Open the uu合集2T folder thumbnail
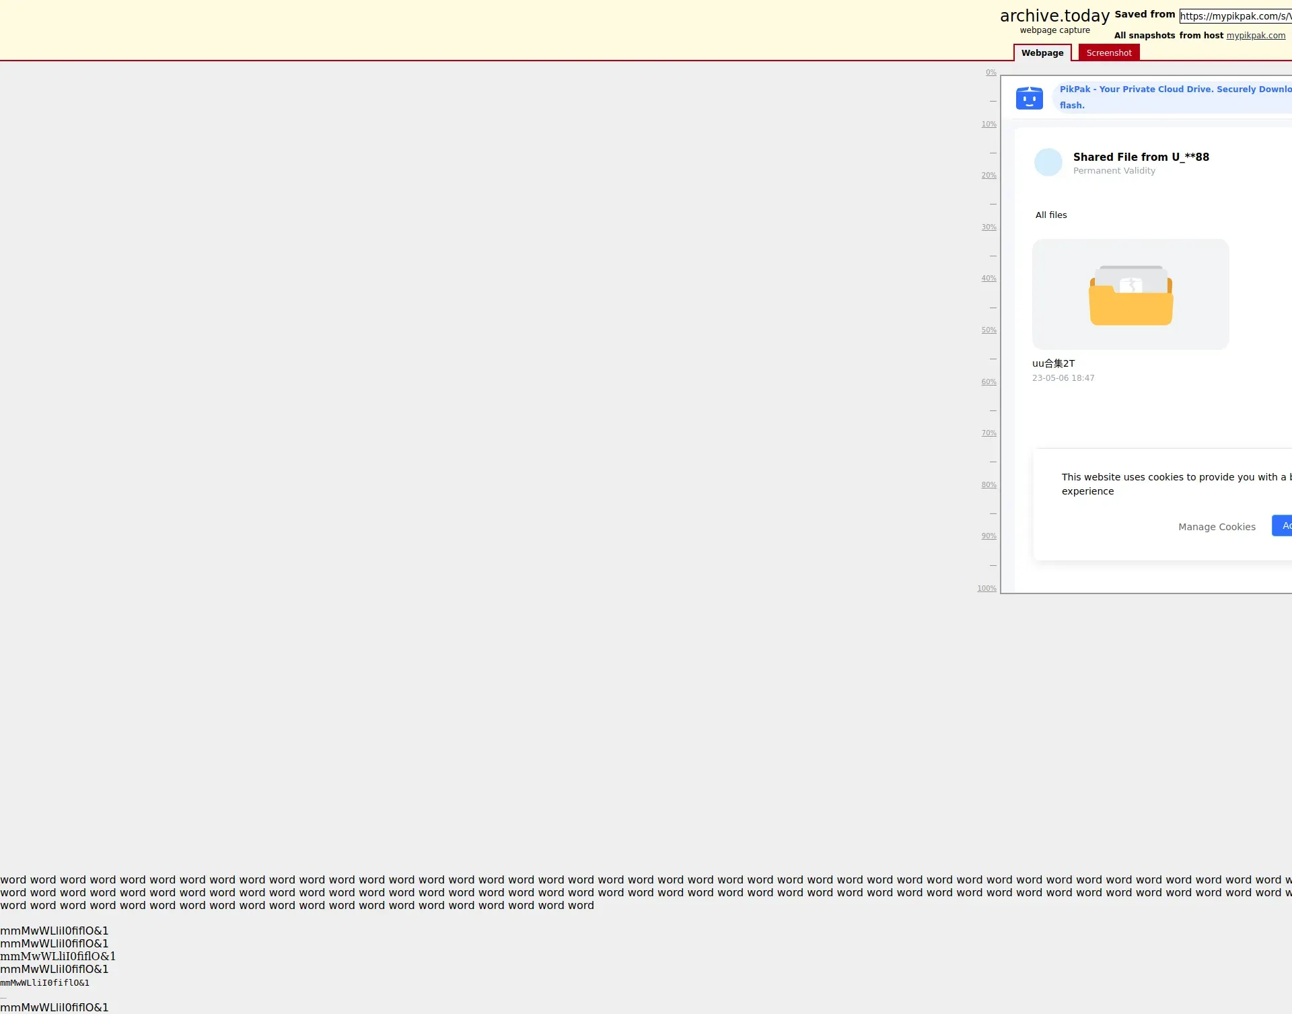1292x1014 pixels. [1130, 294]
